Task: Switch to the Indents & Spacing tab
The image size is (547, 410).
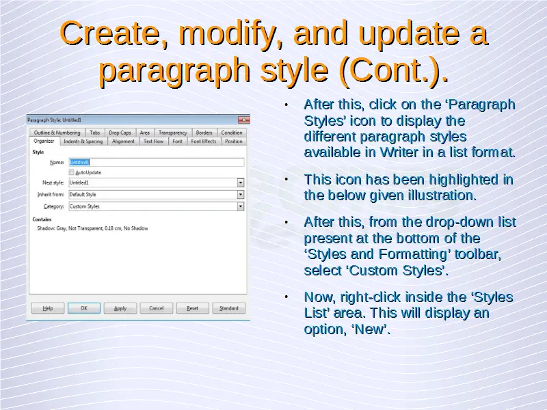Action: (83, 141)
